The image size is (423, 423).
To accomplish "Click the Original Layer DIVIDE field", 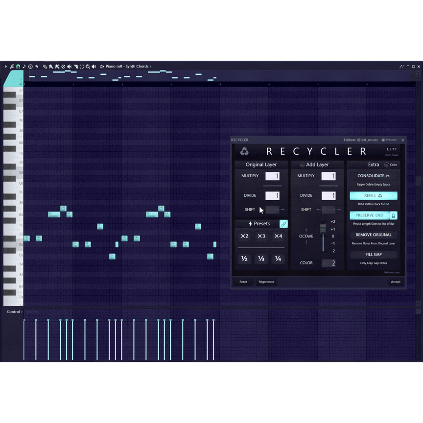I will point(273,196).
